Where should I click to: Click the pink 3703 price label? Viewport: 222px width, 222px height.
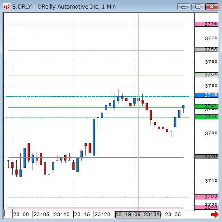(207, 197)
